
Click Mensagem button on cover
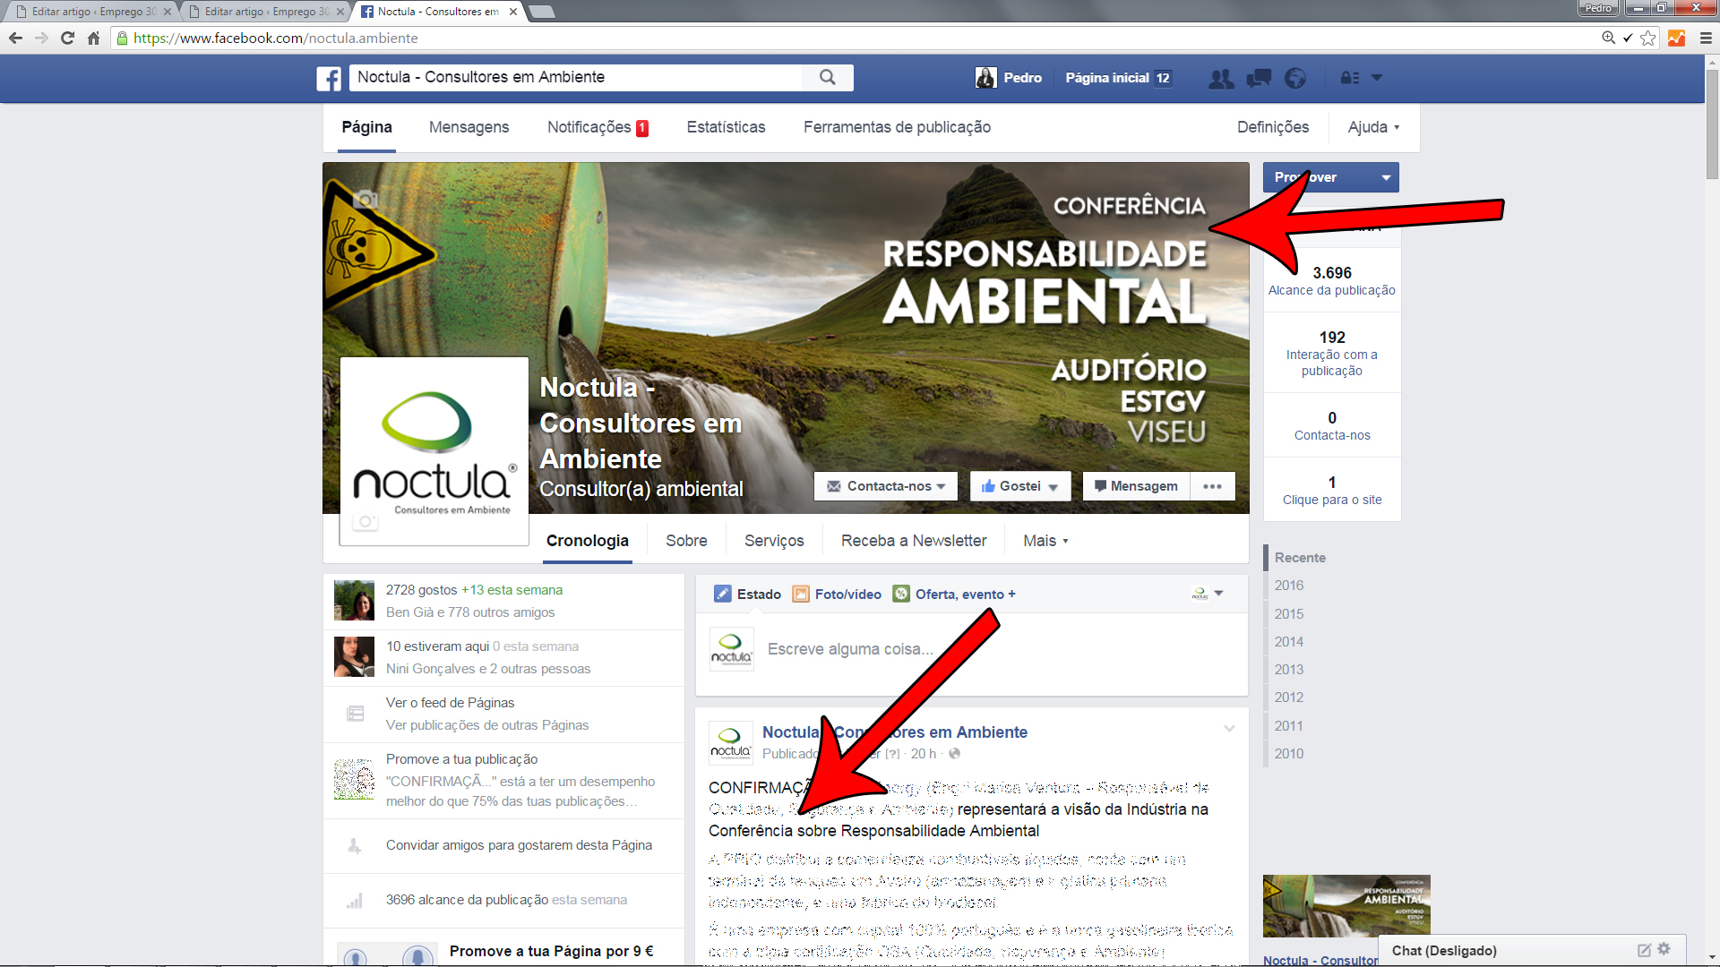pyautogui.click(x=1136, y=486)
